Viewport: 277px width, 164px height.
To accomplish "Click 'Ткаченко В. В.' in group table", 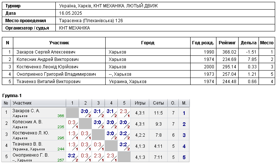I will click(x=27, y=144).
